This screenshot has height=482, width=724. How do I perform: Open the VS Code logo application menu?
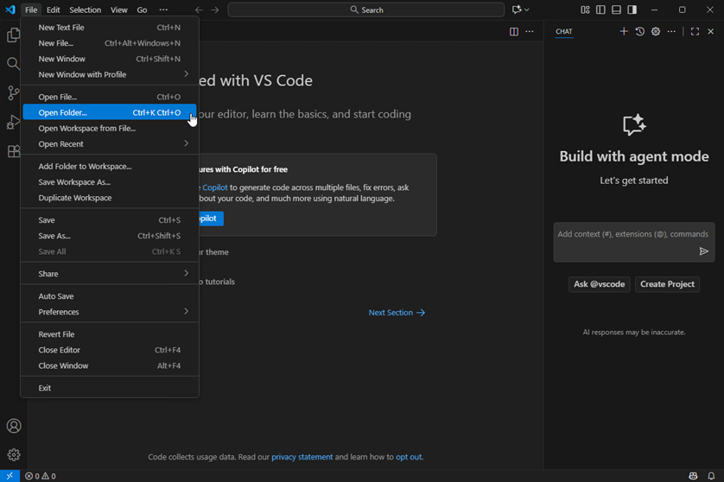[x=10, y=10]
